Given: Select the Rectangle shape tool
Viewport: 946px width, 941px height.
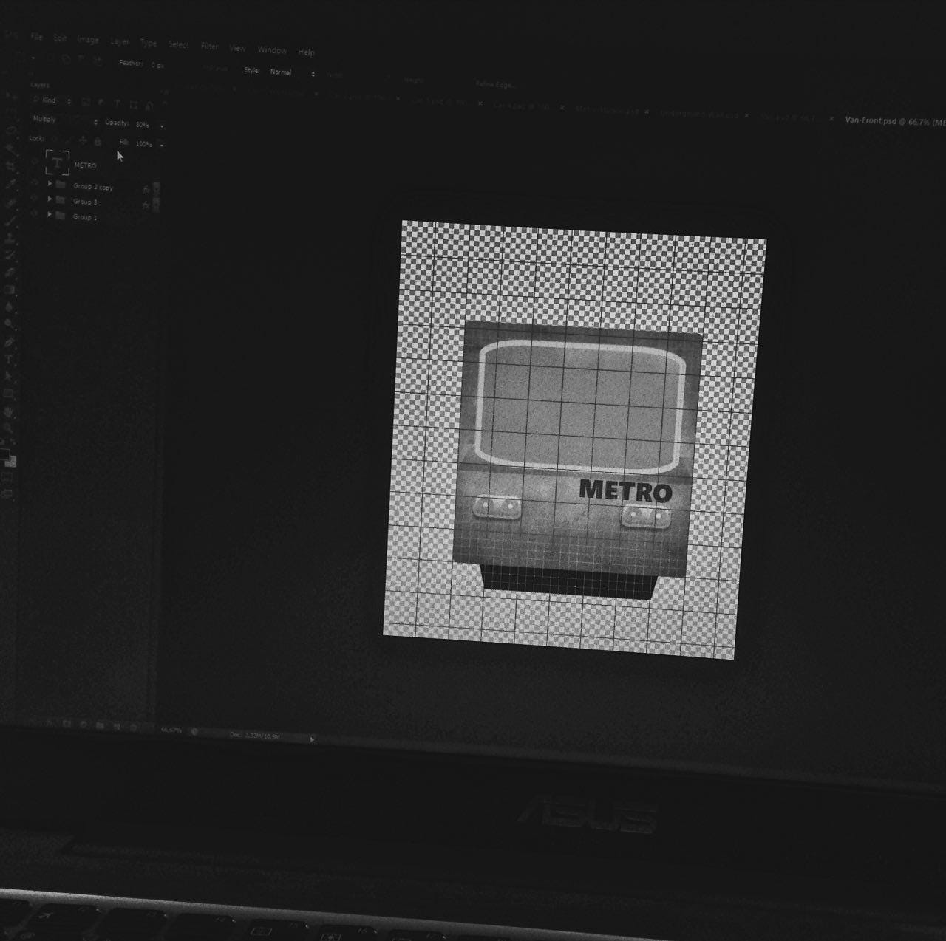Looking at the screenshot, I should coord(8,393).
